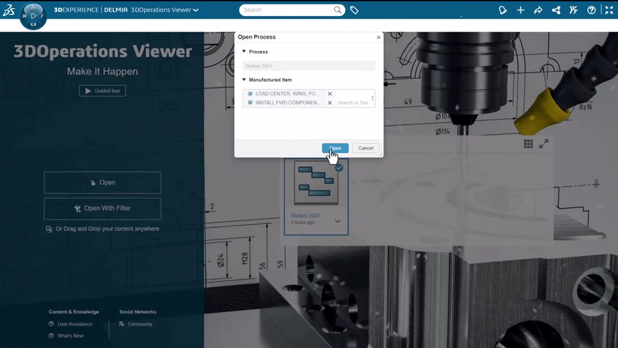
Task: Switch to grid view icon
Action: (x=528, y=144)
